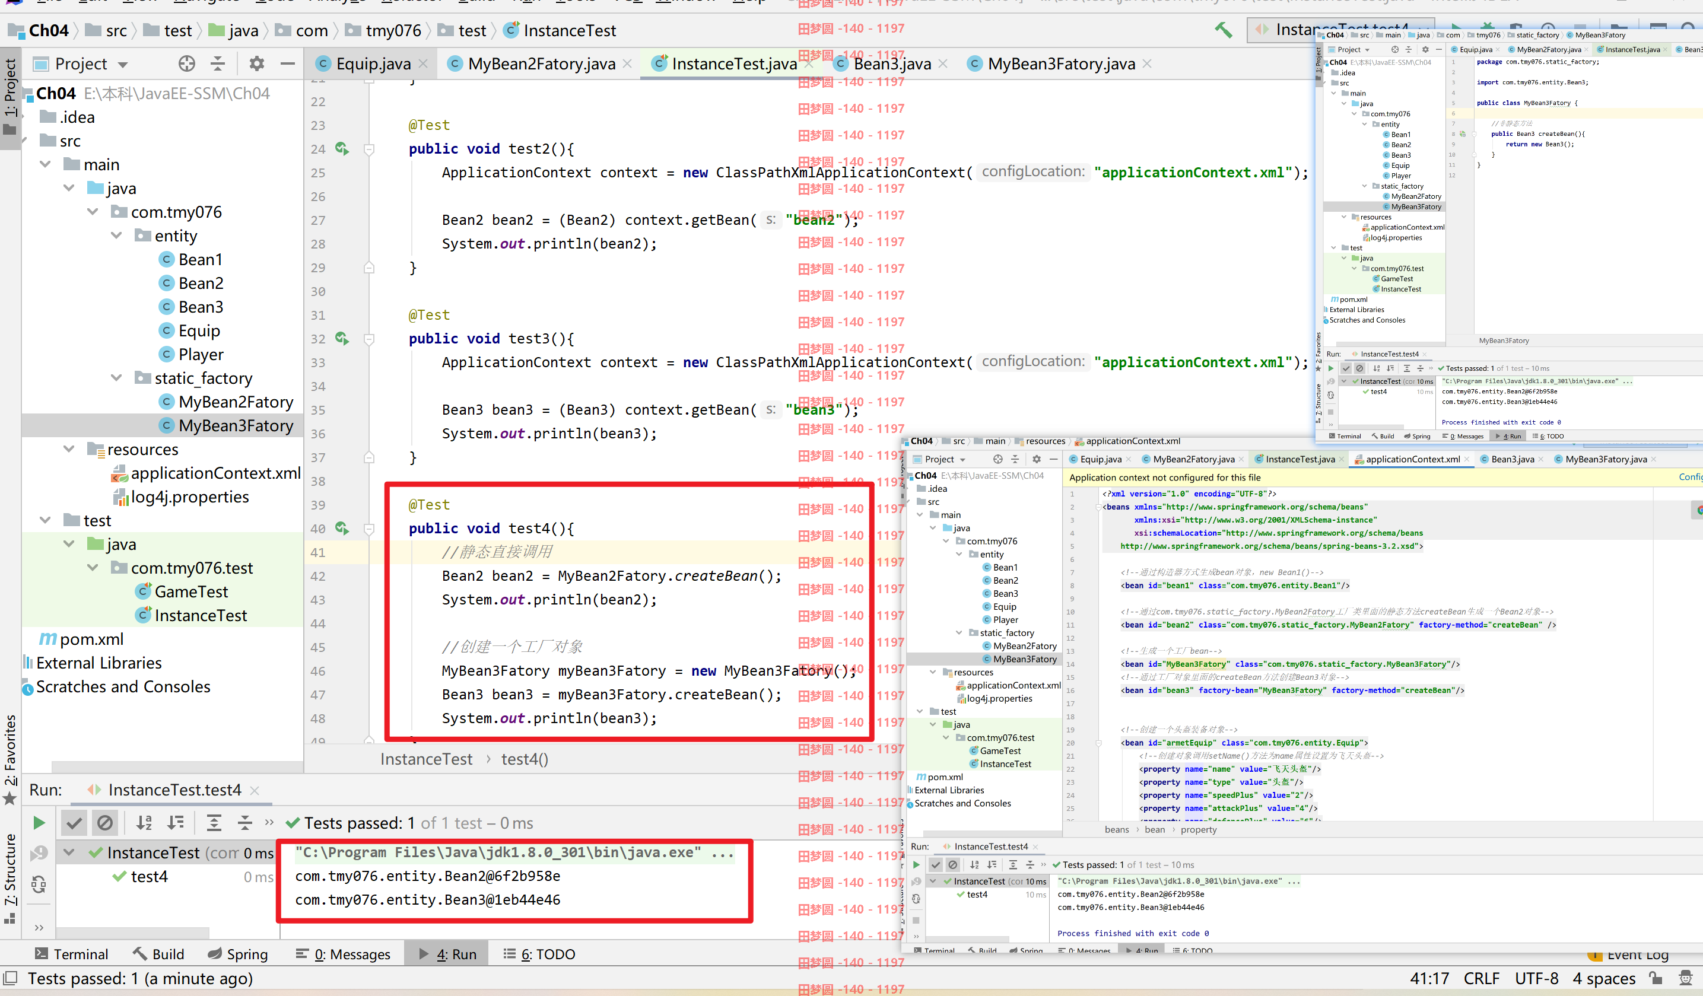Fold the test4 method in editor gutter
The width and height of the screenshot is (1703, 996).
pyautogui.click(x=369, y=529)
